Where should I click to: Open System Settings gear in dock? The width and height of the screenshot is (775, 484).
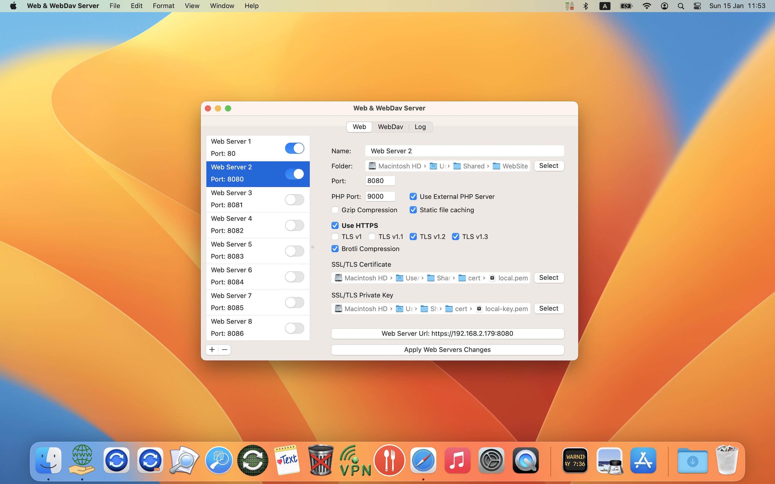491,460
